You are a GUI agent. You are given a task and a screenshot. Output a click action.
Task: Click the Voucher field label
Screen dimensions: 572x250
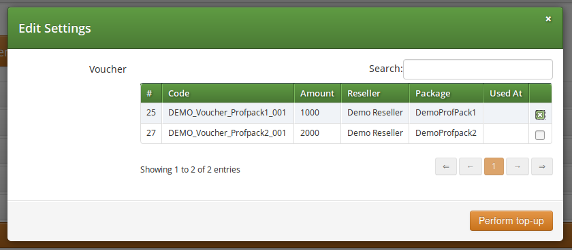pos(108,69)
